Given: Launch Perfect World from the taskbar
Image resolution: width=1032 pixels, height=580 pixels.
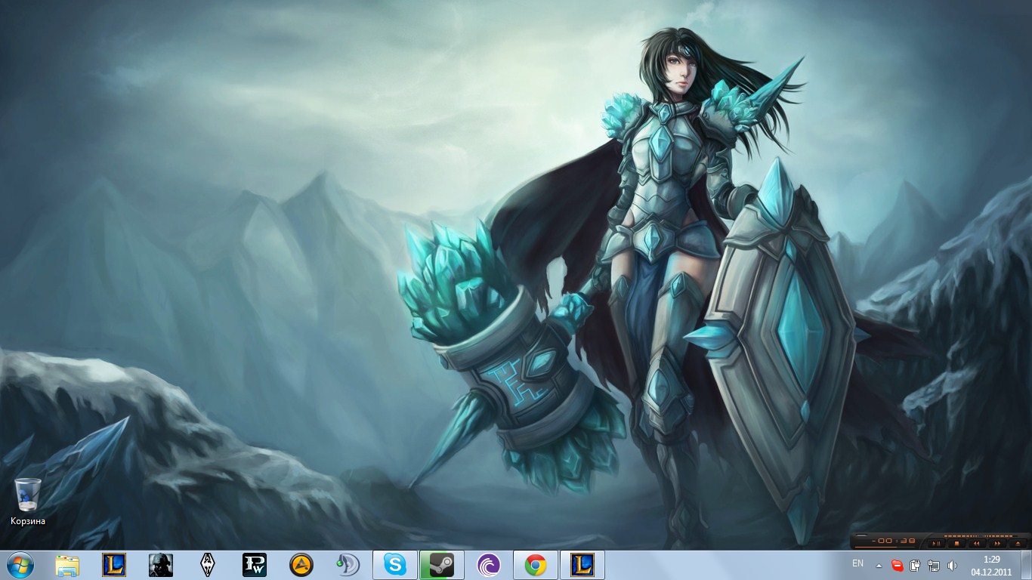Looking at the screenshot, I should [255, 565].
